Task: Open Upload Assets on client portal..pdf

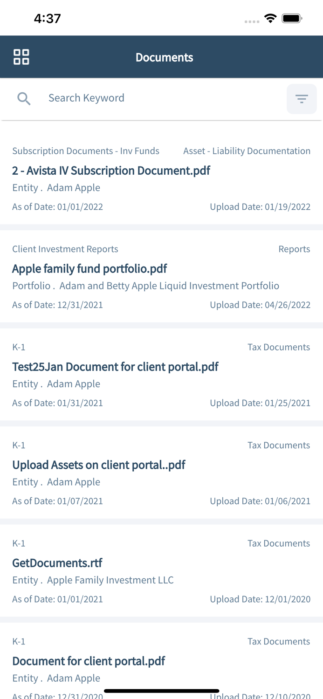Action: pos(99,465)
